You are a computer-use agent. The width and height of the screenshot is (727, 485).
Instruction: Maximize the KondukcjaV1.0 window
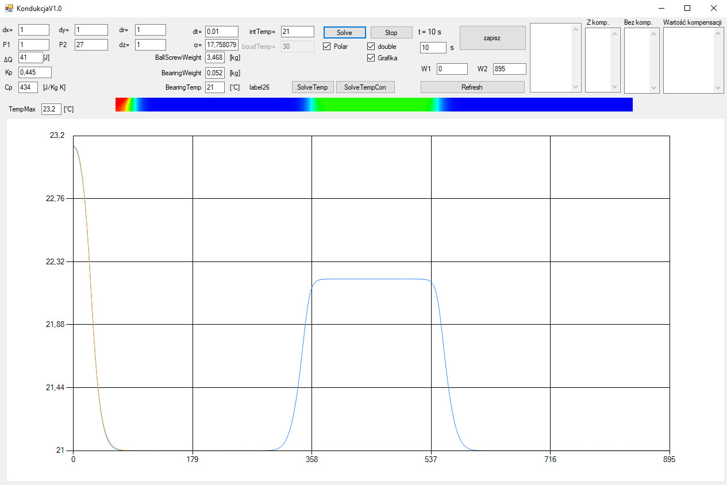pos(687,8)
